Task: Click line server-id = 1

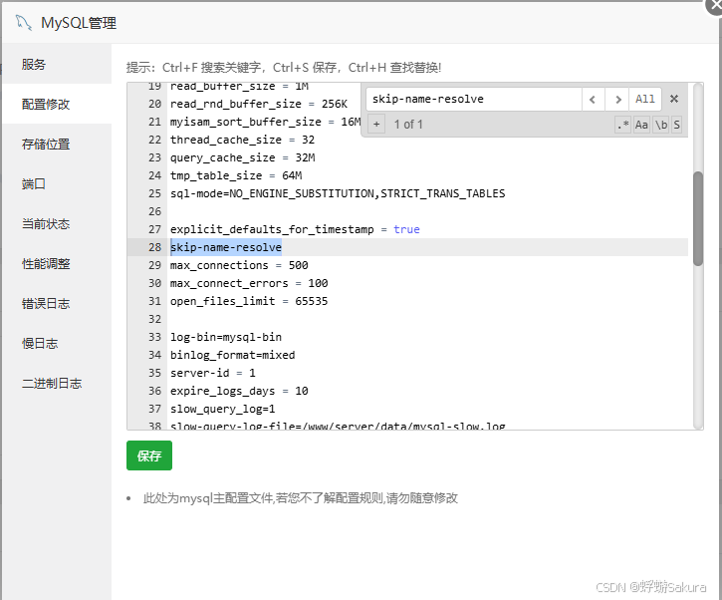Action: tap(213, 373)
